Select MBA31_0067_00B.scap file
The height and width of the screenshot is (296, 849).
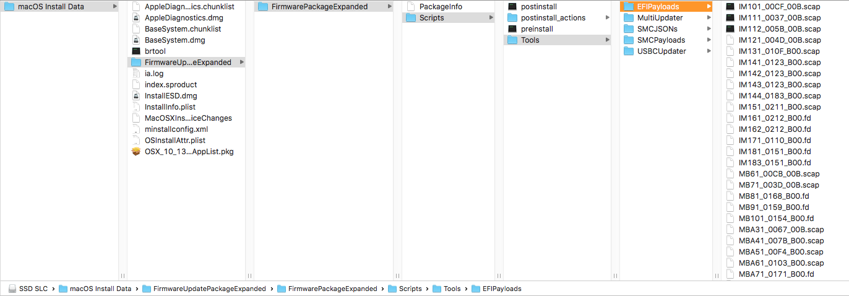782,230
